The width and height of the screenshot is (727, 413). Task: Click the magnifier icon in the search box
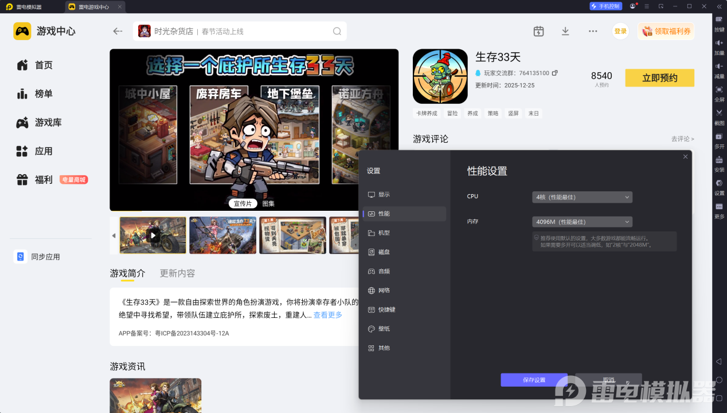(337, 32)
